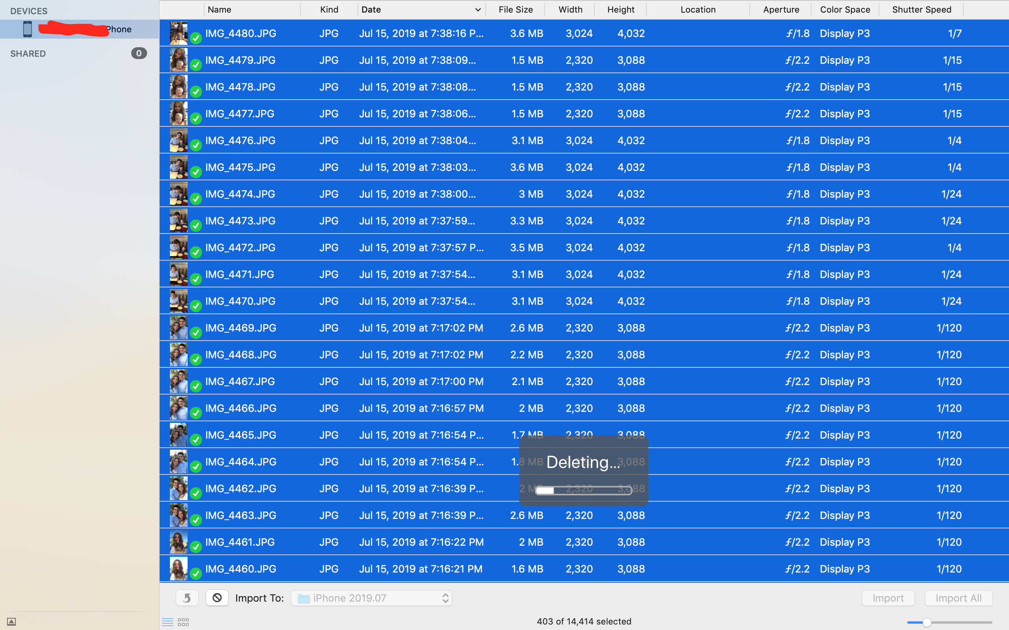Screen dimensions: 1009x630
Task: Click green checkmark on IMG_4462.JPG
Action: 196,493
